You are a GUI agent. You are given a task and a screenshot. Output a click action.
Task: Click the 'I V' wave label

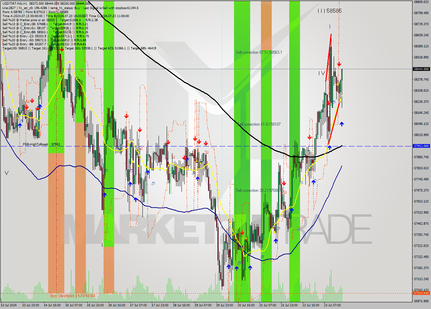(x=322, y=73)
